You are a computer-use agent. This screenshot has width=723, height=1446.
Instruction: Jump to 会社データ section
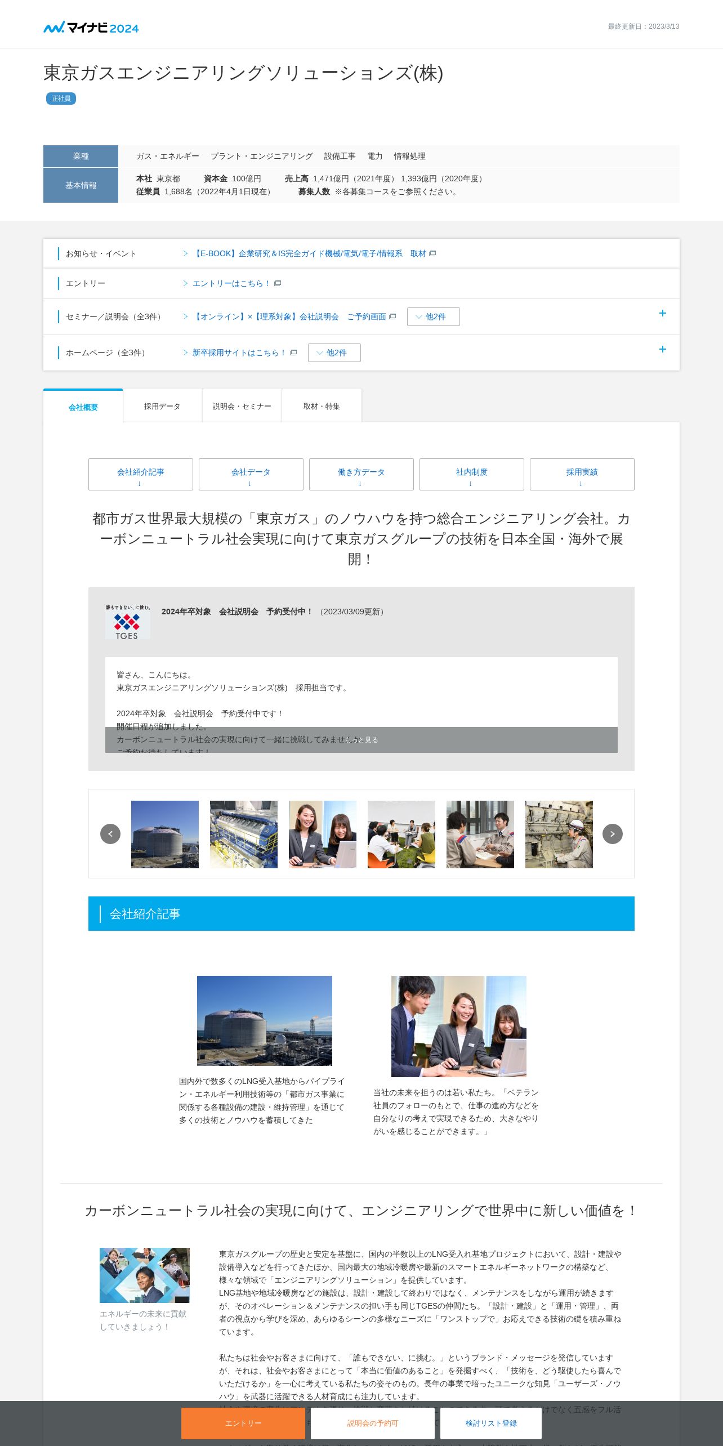(x=251, y=474)
